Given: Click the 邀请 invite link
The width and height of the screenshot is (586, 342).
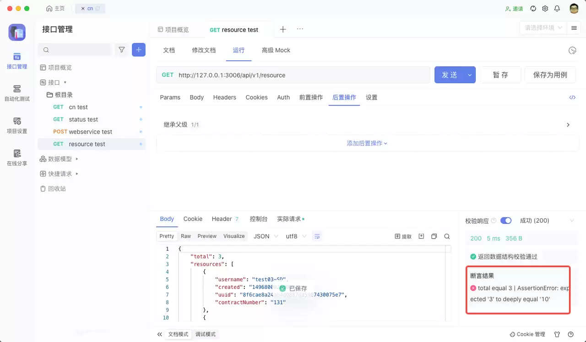Looking at the screenshot, I should [x=514, y=9].
